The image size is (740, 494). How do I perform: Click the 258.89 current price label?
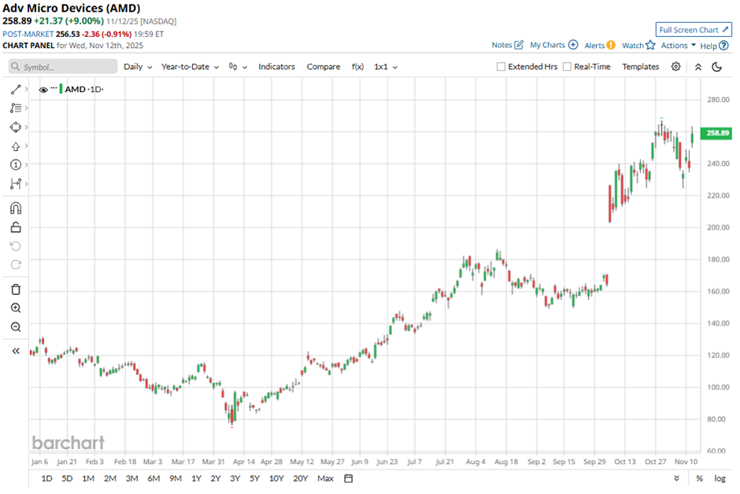coord(716,133)
